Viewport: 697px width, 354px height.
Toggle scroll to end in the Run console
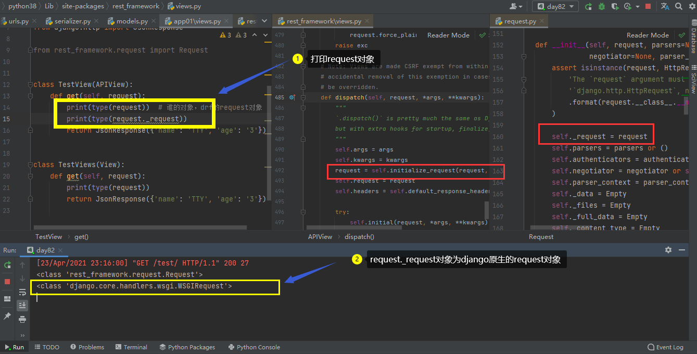(x=22, y=305)
